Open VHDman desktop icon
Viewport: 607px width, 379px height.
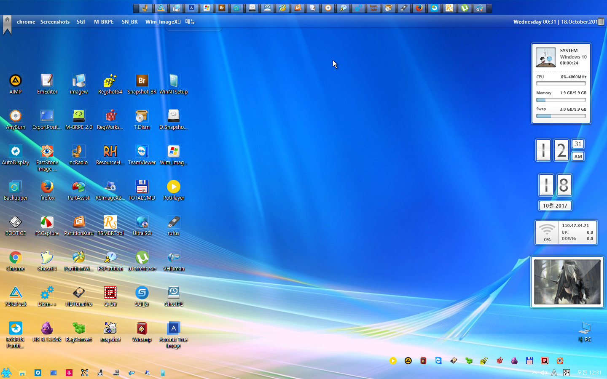[x=174, y=261]
